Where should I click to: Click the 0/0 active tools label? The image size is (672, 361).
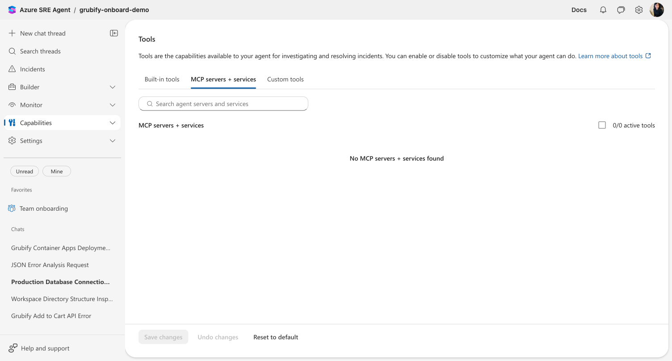pos(634,125)
